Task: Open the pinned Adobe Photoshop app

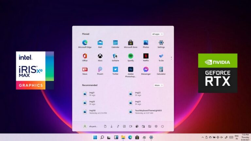Action: coord(131,72)
